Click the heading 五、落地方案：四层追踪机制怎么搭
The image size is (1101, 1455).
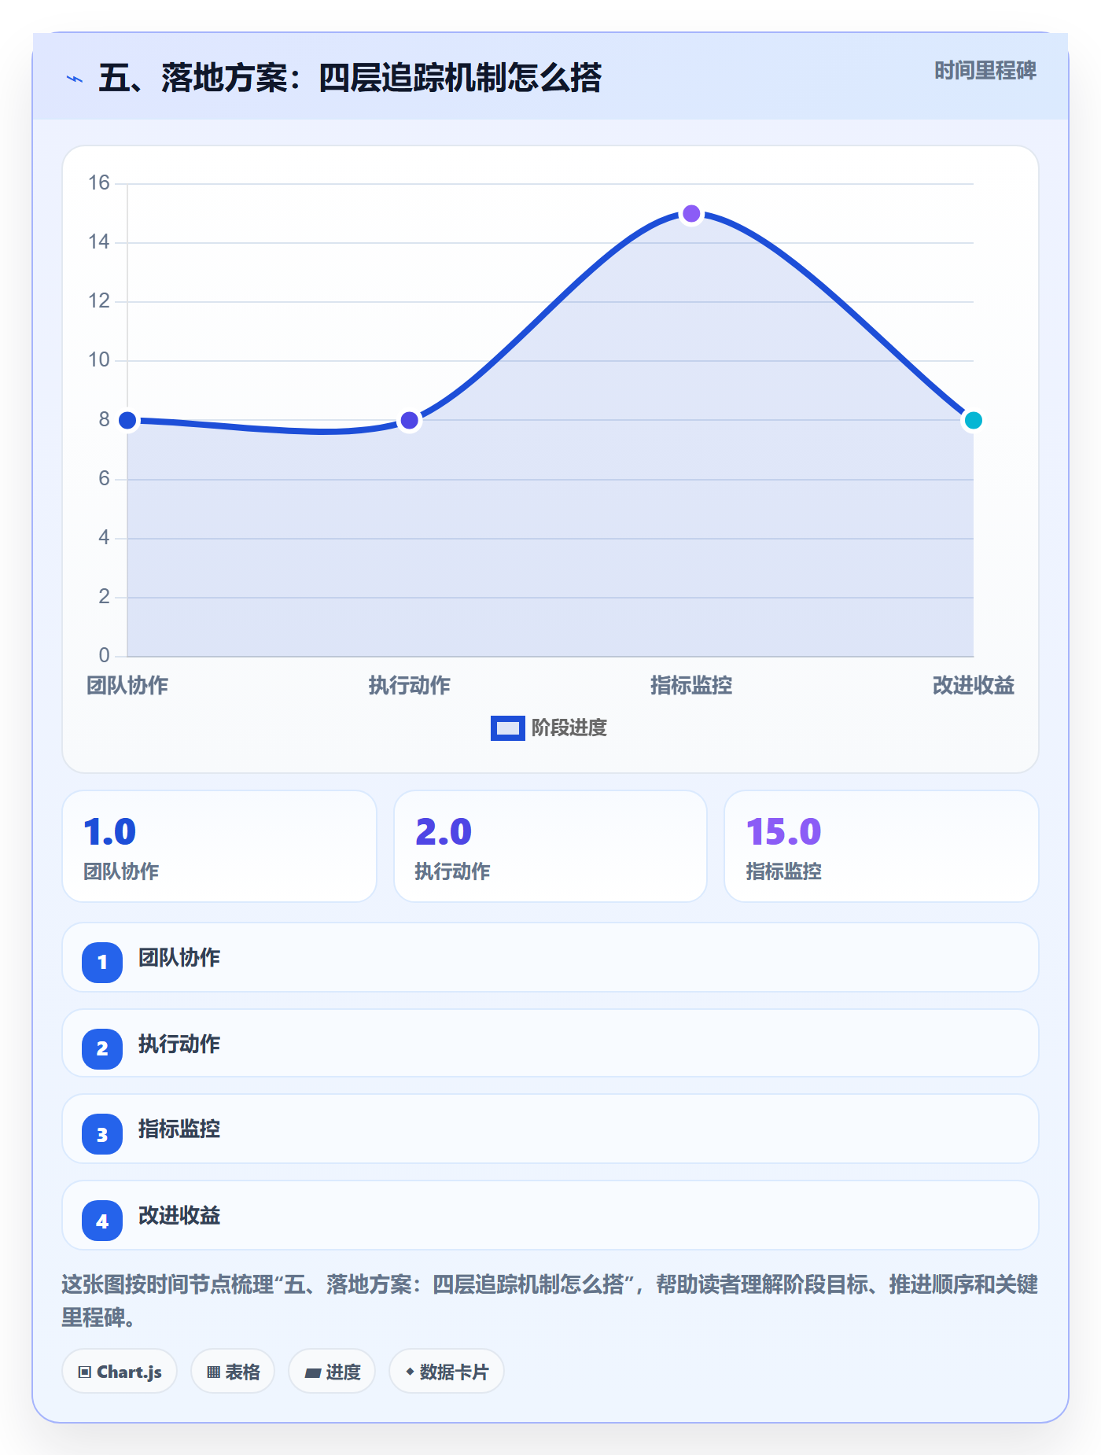point(350,79)
